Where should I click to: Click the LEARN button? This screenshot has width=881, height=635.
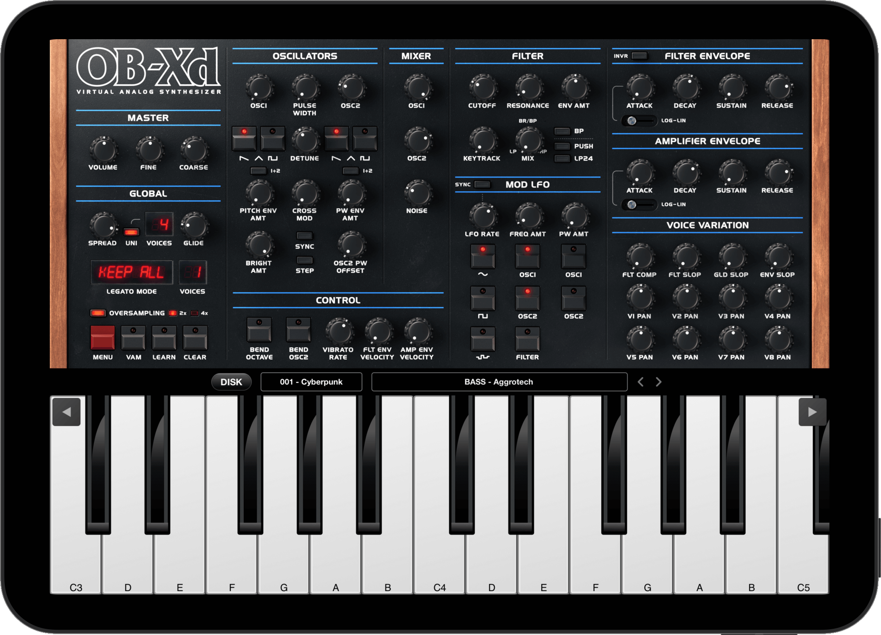coord(164,338)
